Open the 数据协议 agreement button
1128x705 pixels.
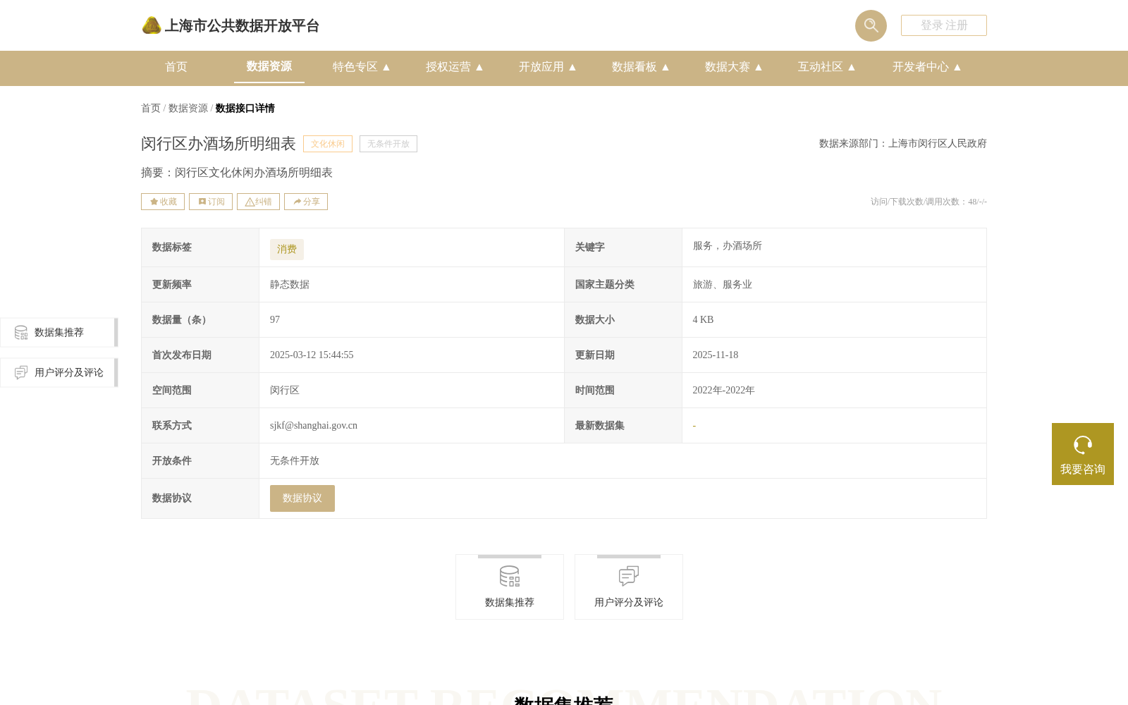[x=302, y=498]
